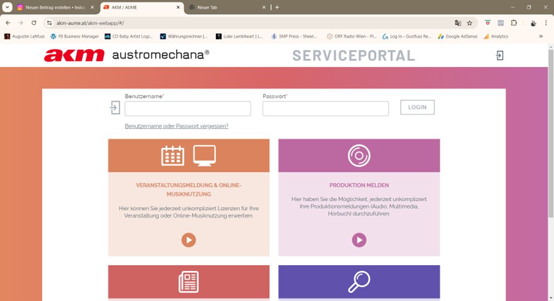Click the newspaper icon in the red tile
554x301 pixels.
[189, 282]
